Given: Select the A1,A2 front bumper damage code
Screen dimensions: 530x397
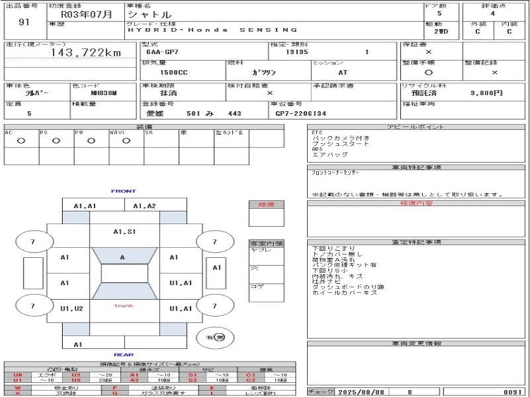Looking at the screenshot, I should (x=144, y=206).
